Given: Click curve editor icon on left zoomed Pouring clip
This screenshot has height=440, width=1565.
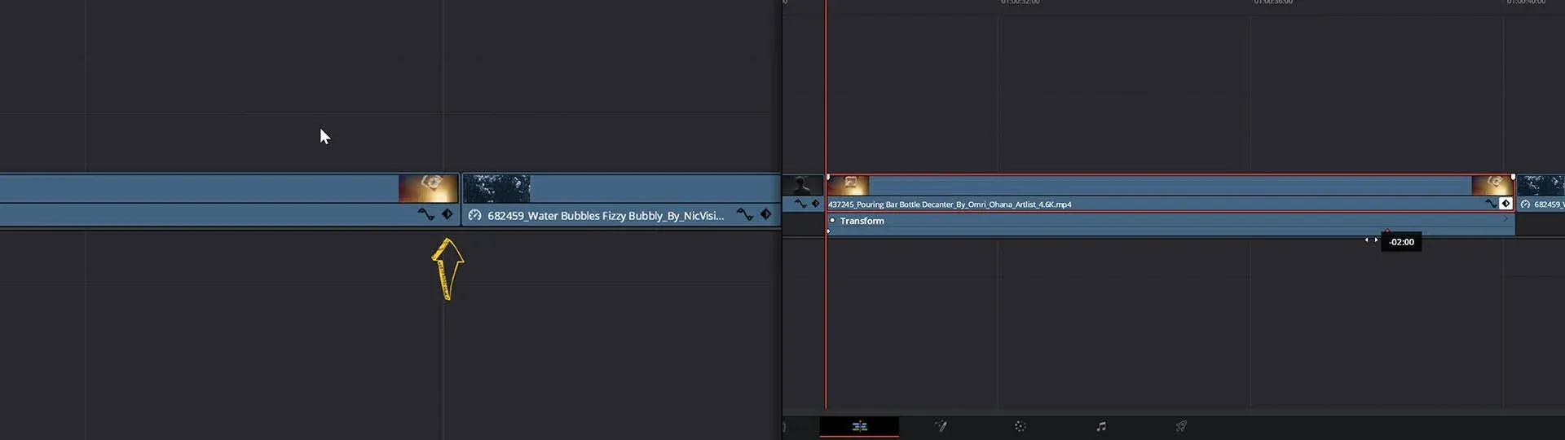Looking at the screenshot, I should (x=425, y=214).
